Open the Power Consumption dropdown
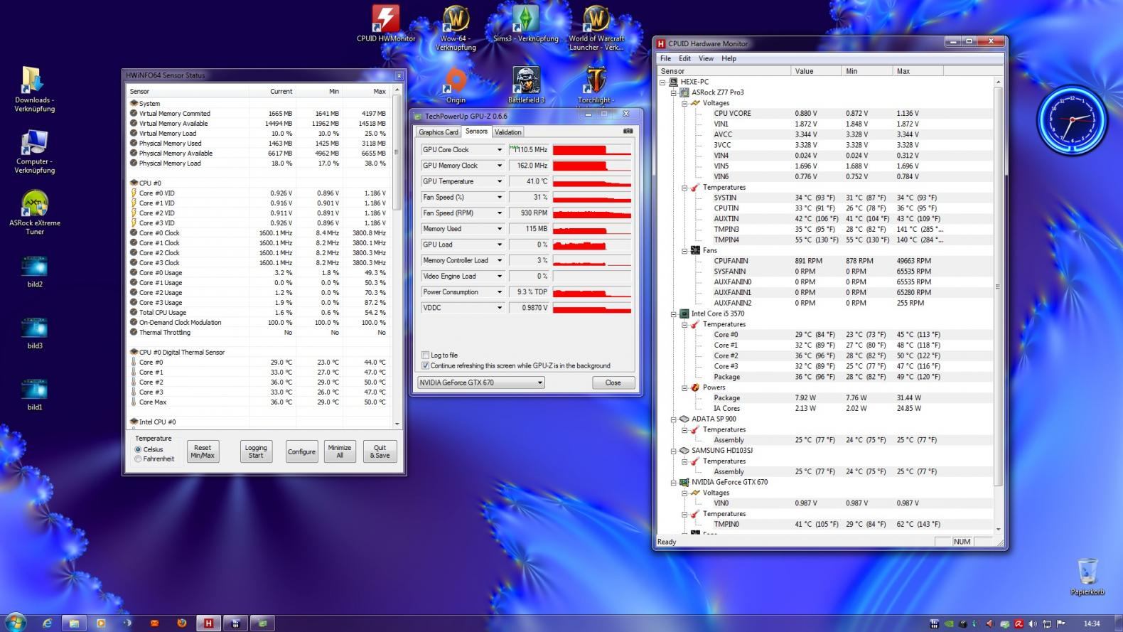 tap(499, 292)
